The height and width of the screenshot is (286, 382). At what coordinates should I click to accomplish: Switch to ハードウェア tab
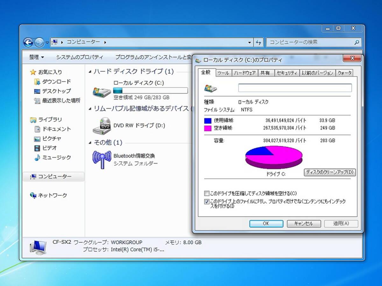pos(245,73)
